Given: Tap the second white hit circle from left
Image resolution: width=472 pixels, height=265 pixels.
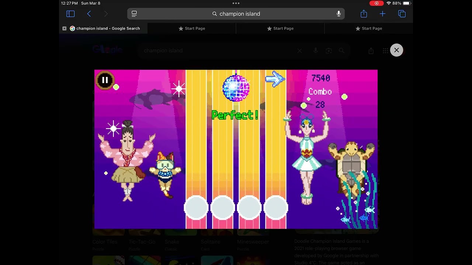Looking at the screenshot, I should coord(223,208).
